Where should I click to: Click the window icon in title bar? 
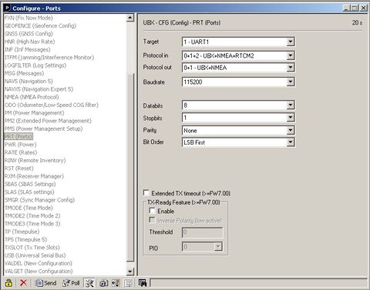point(8,8)
